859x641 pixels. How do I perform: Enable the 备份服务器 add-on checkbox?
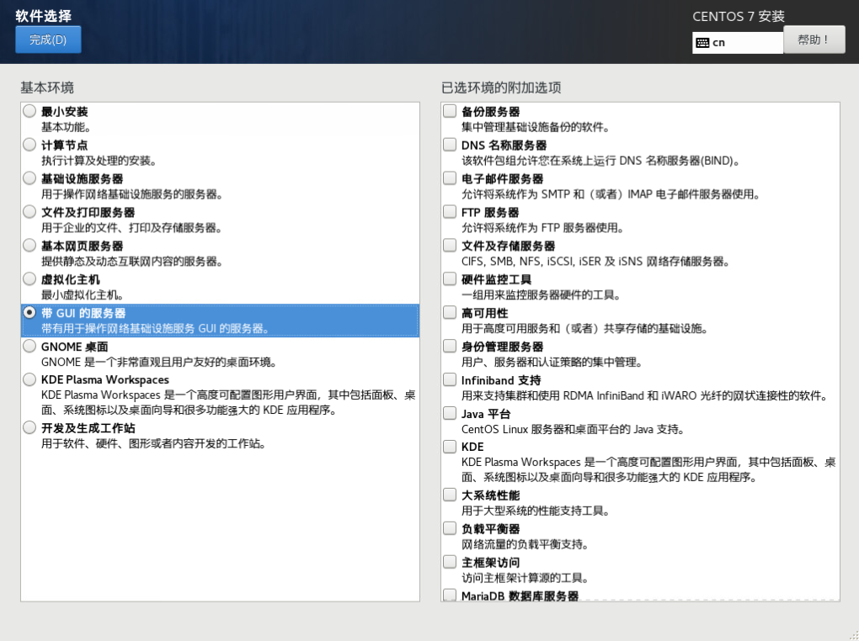point(450,111)
